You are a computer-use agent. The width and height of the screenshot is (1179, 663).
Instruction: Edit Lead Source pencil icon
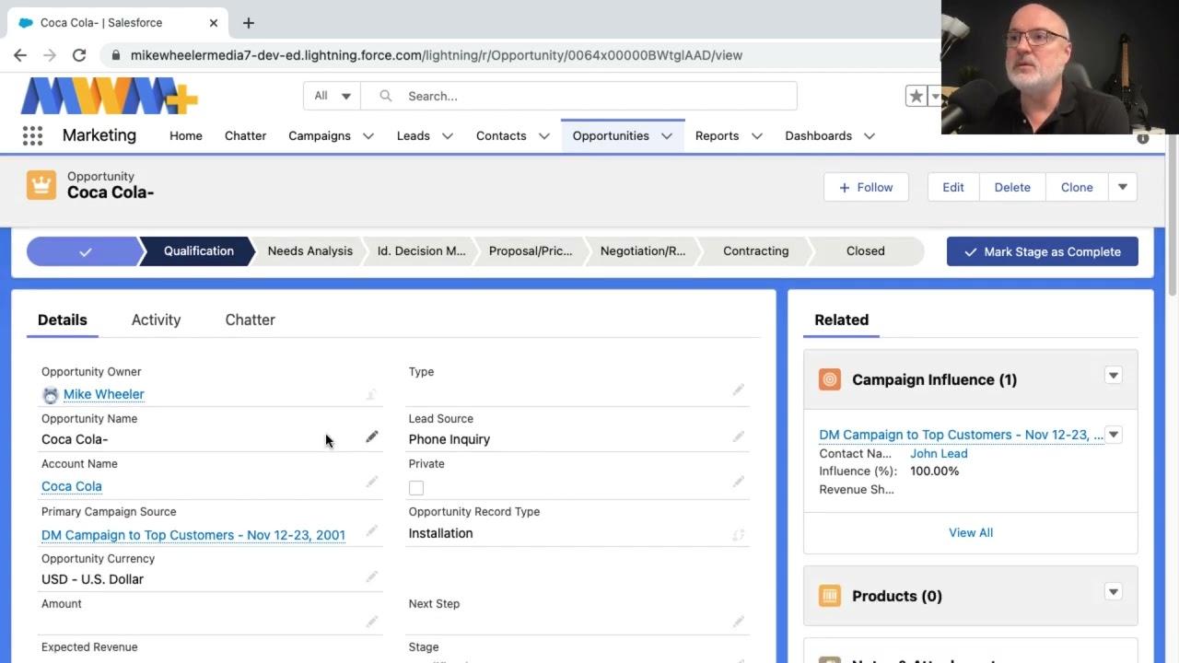[x=739, y=436]
